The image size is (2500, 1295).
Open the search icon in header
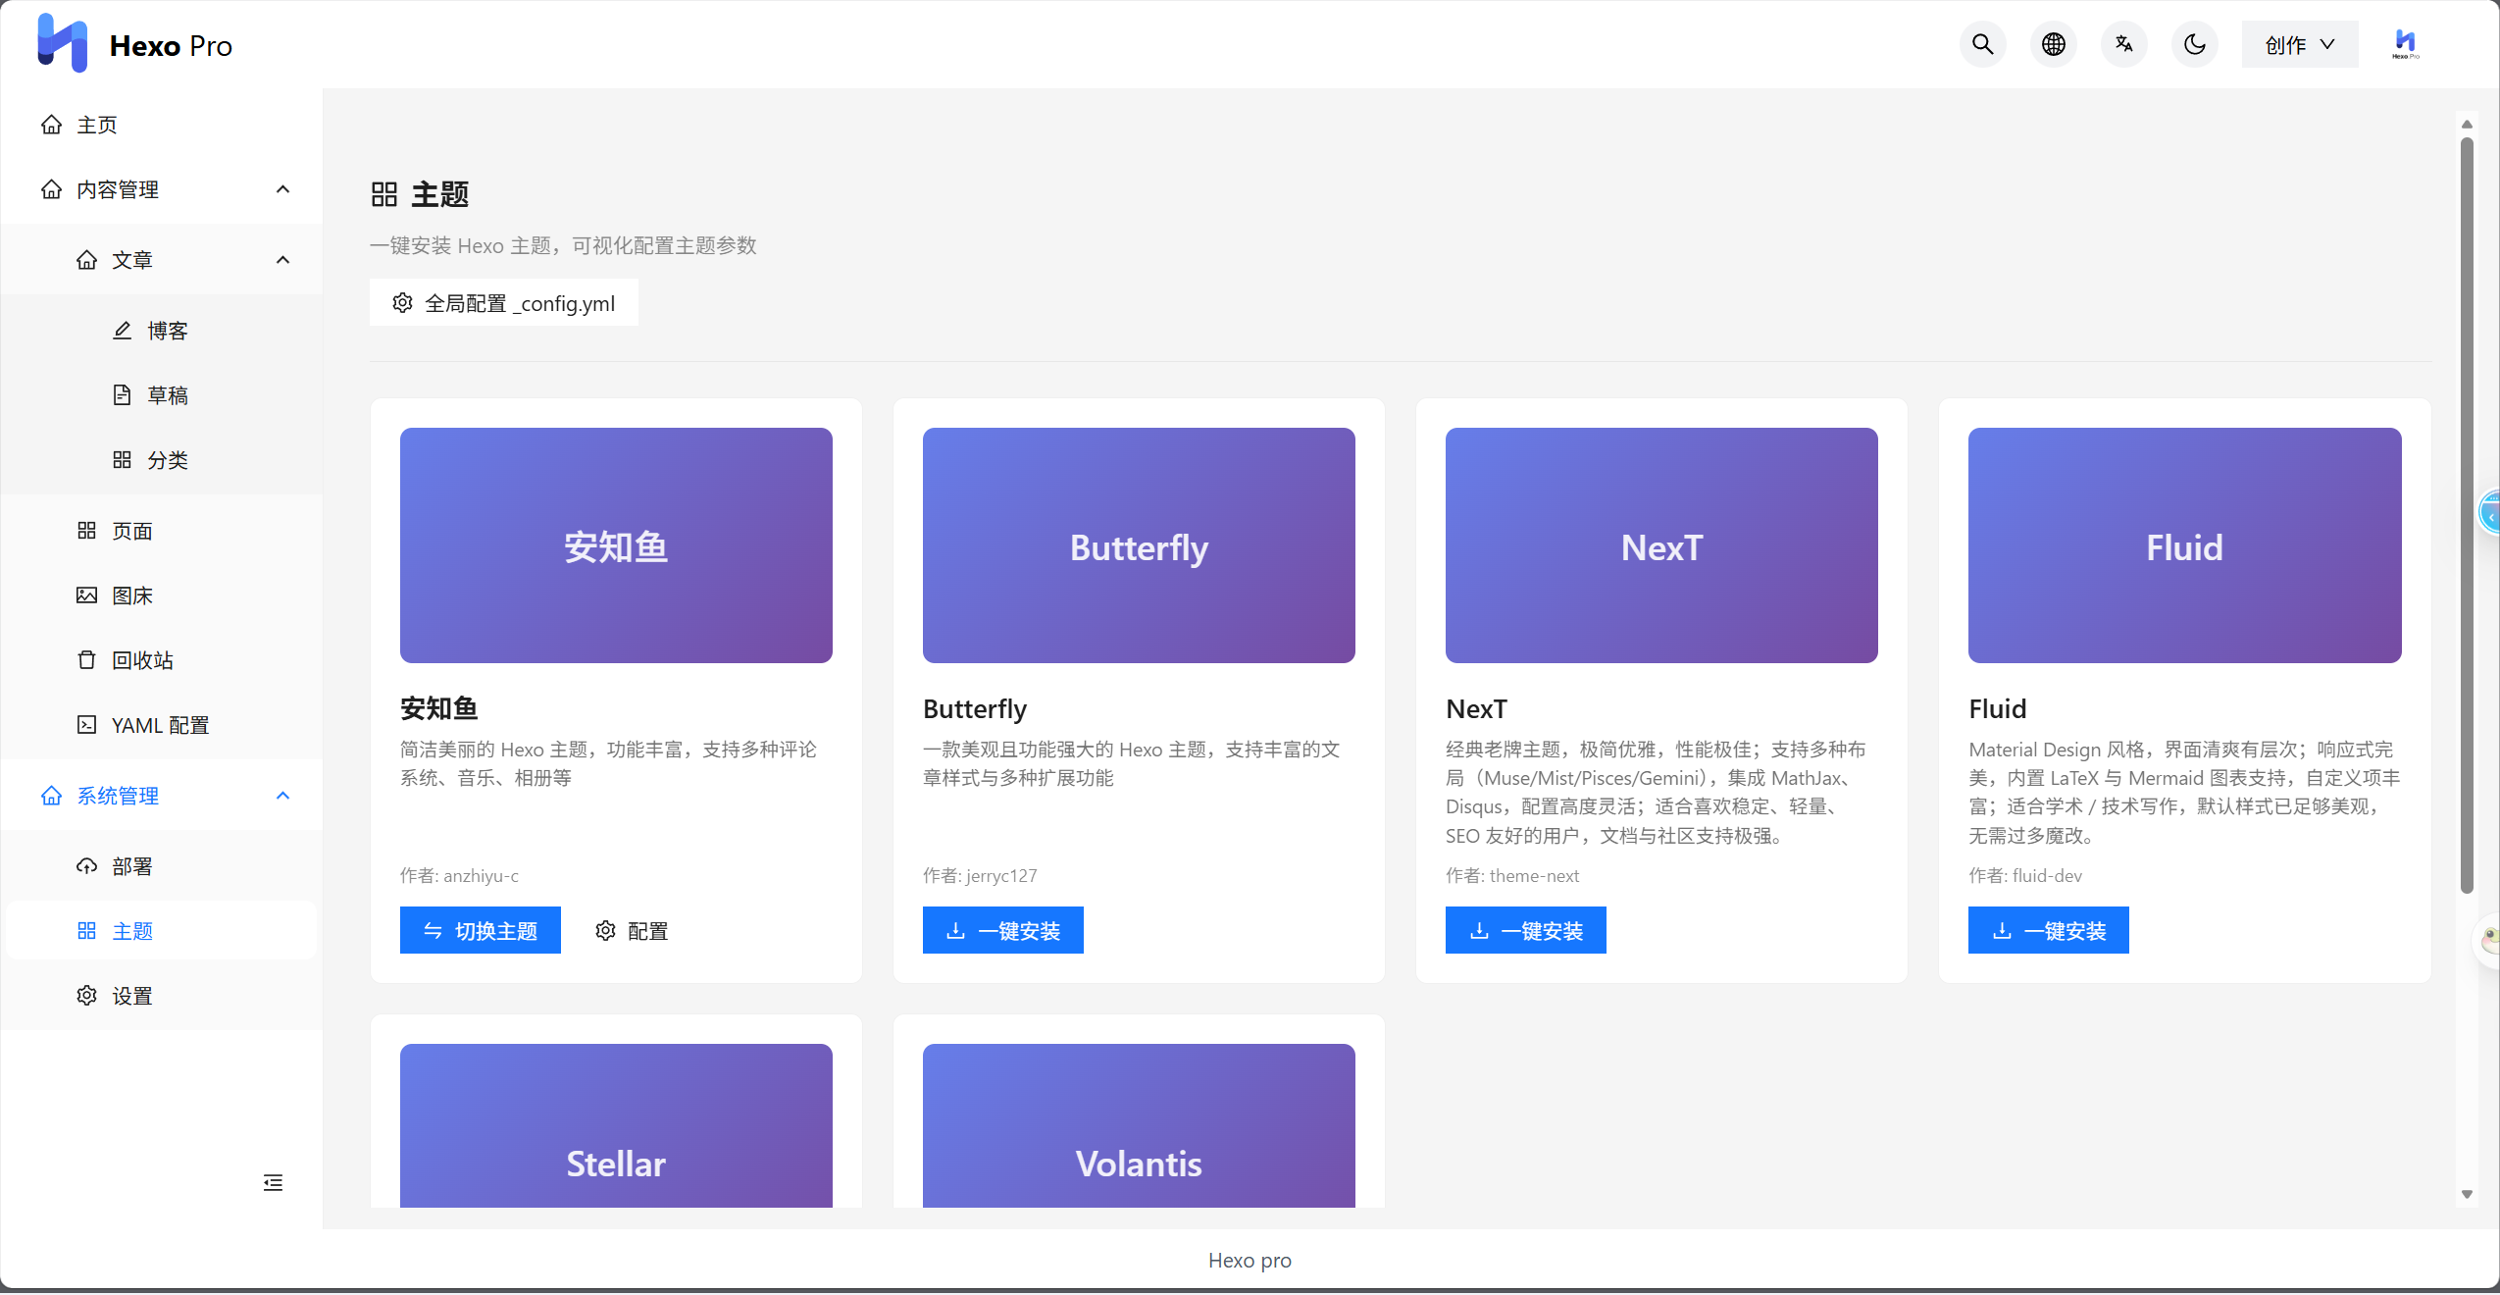click(x=1982, y=45)
